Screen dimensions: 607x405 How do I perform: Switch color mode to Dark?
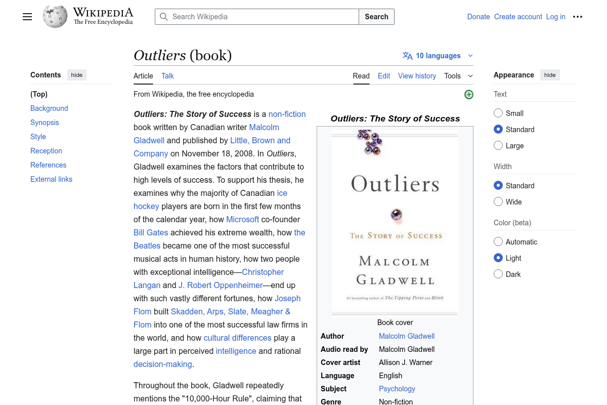coord(498,274)
